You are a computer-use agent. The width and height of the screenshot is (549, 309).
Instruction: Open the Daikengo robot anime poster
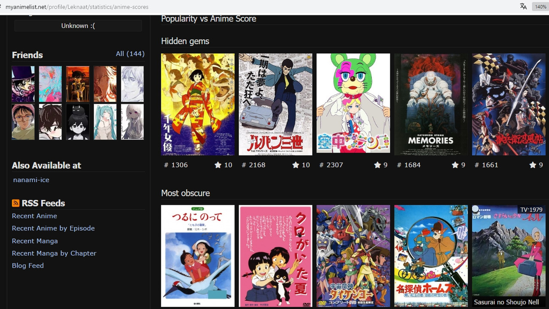[x=353, y=256]
